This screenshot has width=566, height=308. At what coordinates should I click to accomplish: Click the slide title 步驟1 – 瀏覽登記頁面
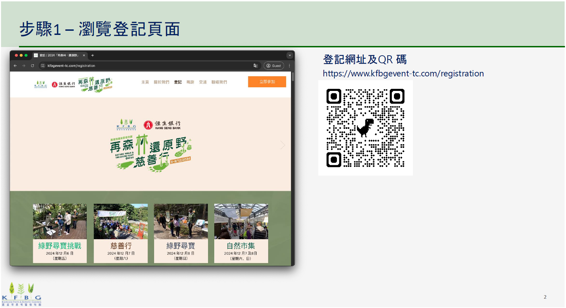coord(100,29)
